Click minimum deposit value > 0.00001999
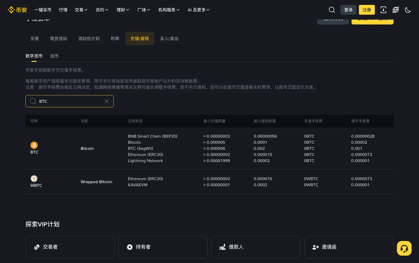Screen dimensions: 419x263 coord(217,161)
